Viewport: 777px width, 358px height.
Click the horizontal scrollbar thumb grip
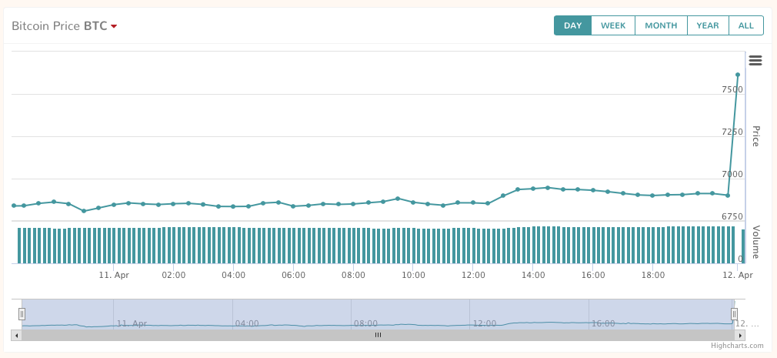[378, 335]
